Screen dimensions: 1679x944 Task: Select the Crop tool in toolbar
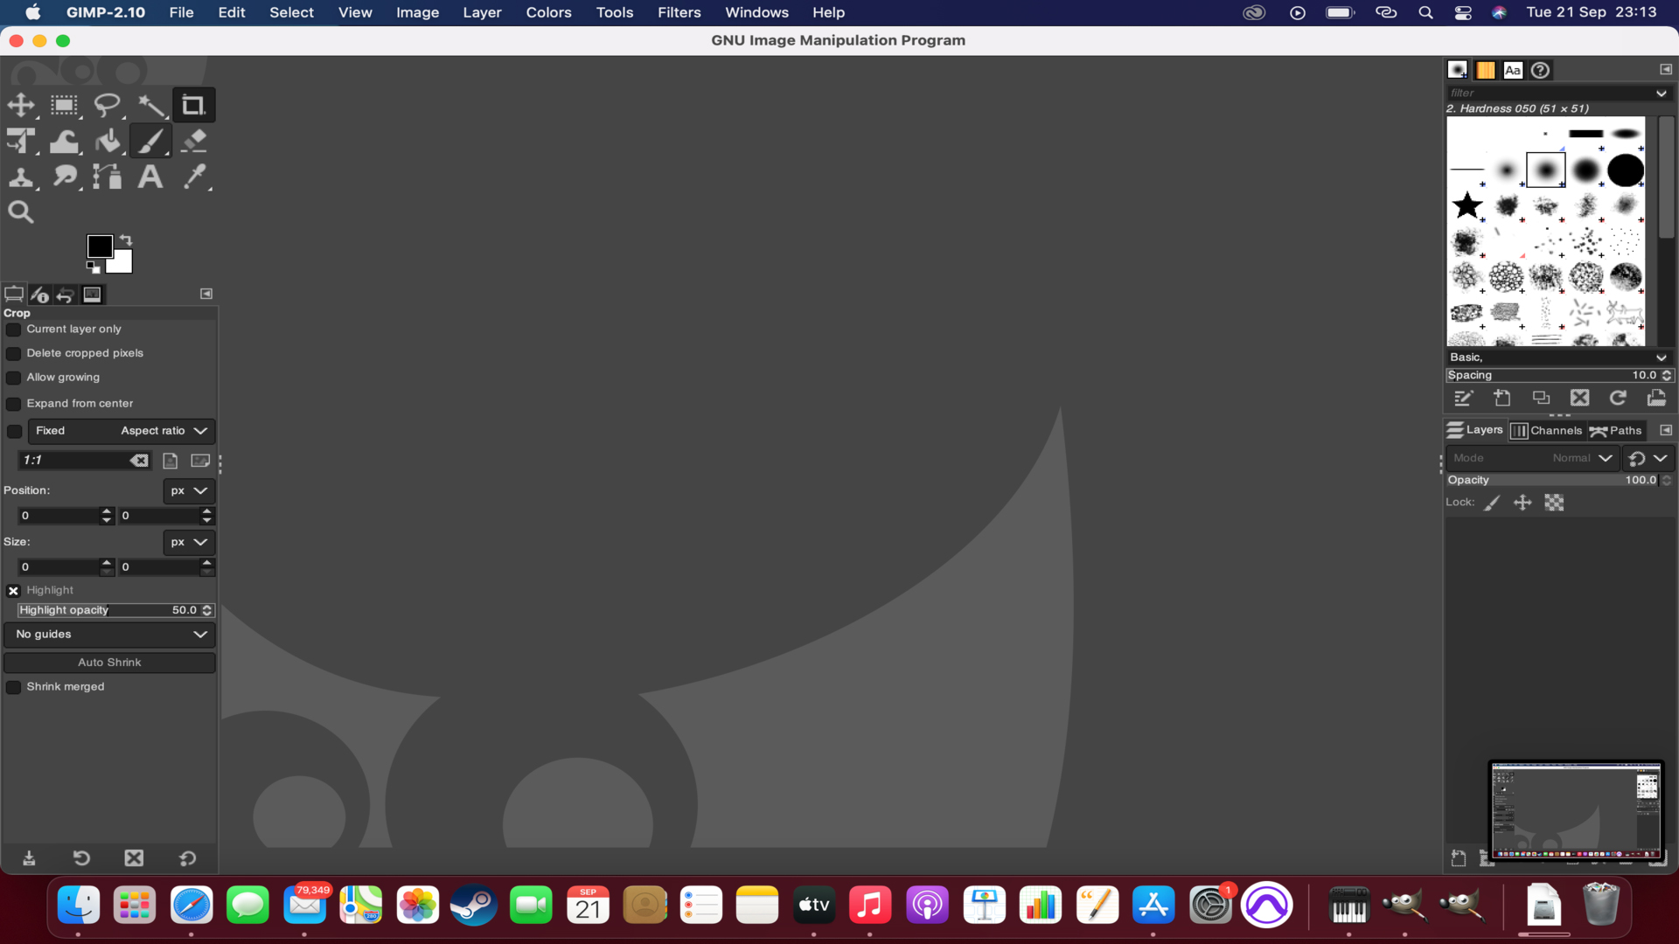click(192, 104)
